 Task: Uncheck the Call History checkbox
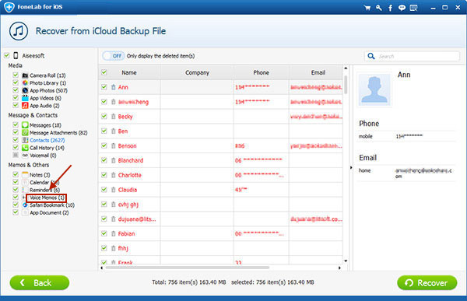point(16,147)
